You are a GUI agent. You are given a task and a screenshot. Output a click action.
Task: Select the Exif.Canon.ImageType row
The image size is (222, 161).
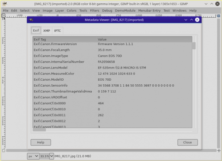tap(112, 56)
